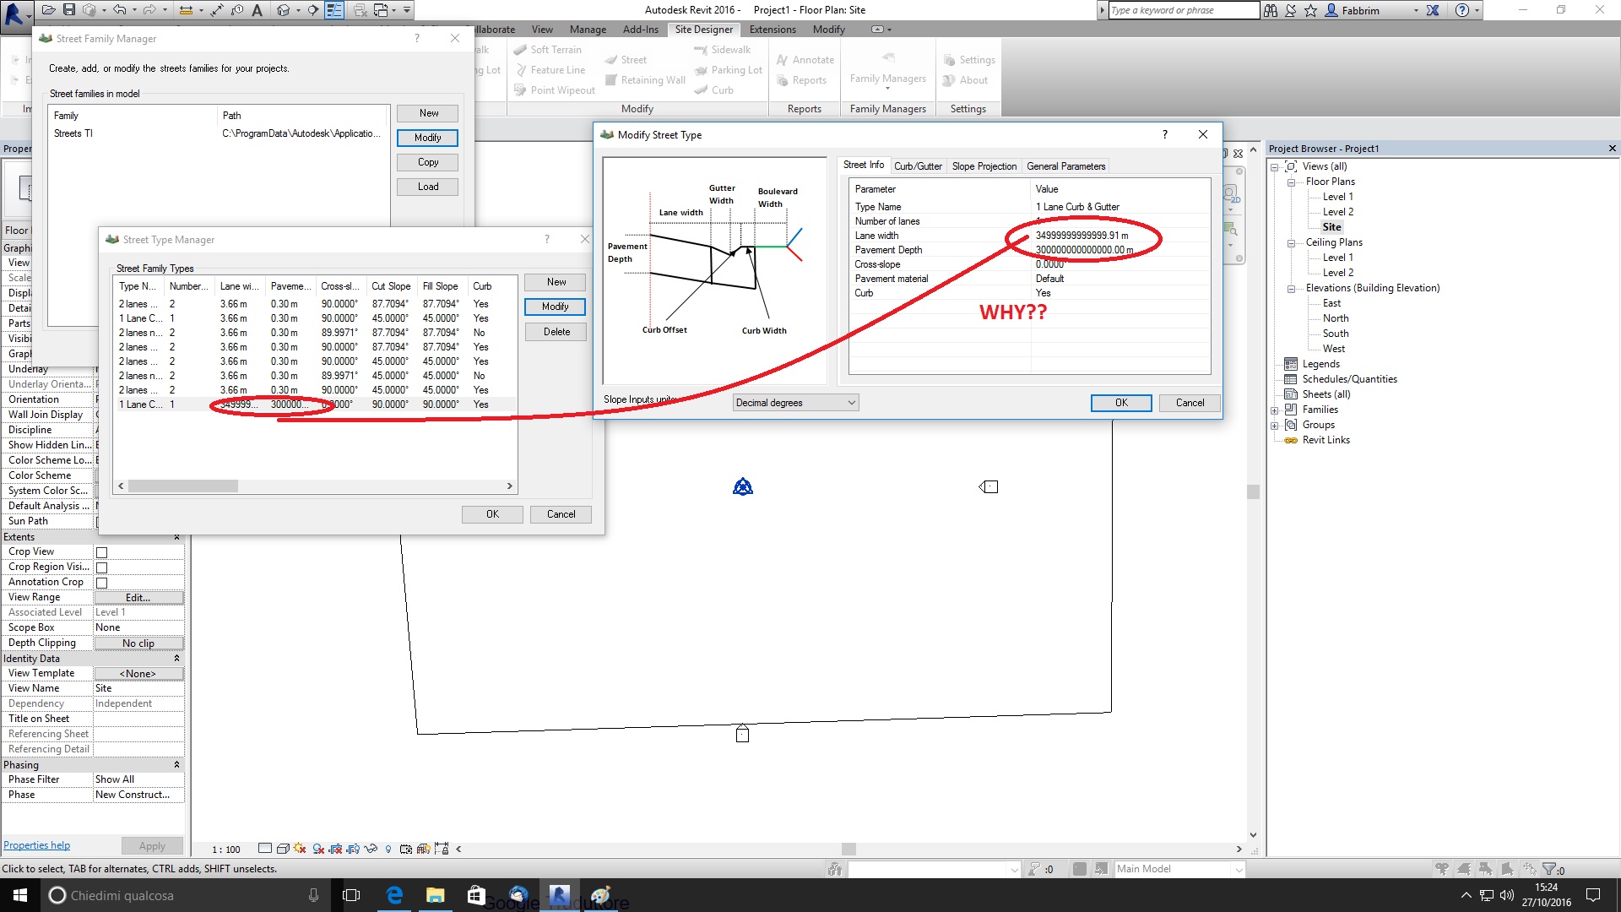Image resolution: width=1621 pixels, height=912 pixels.
Task: Switch to the Curb/Gutter tab
Action: [x=918, y=166]
